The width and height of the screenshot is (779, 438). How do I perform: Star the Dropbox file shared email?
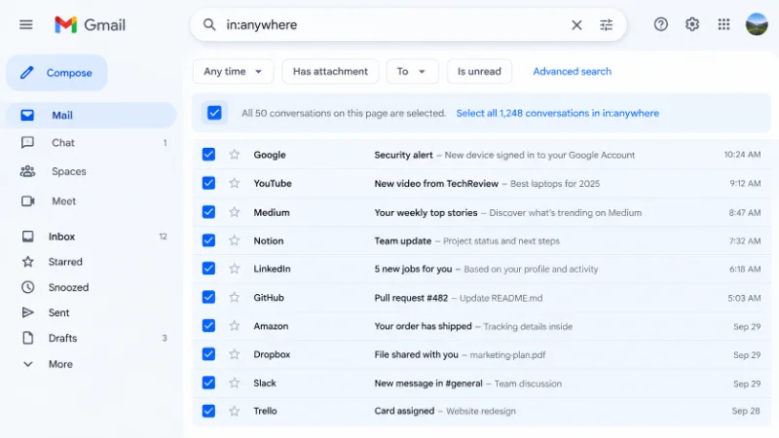pyautogui.click(x=234, y=354)
